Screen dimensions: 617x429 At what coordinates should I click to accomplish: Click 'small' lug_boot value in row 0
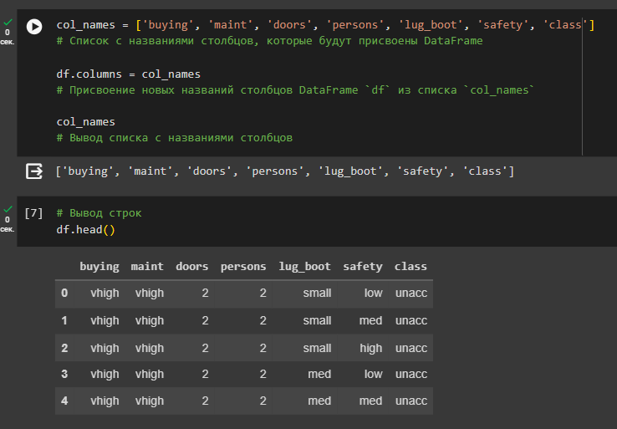pyautogui.click(x=317, y=293)
